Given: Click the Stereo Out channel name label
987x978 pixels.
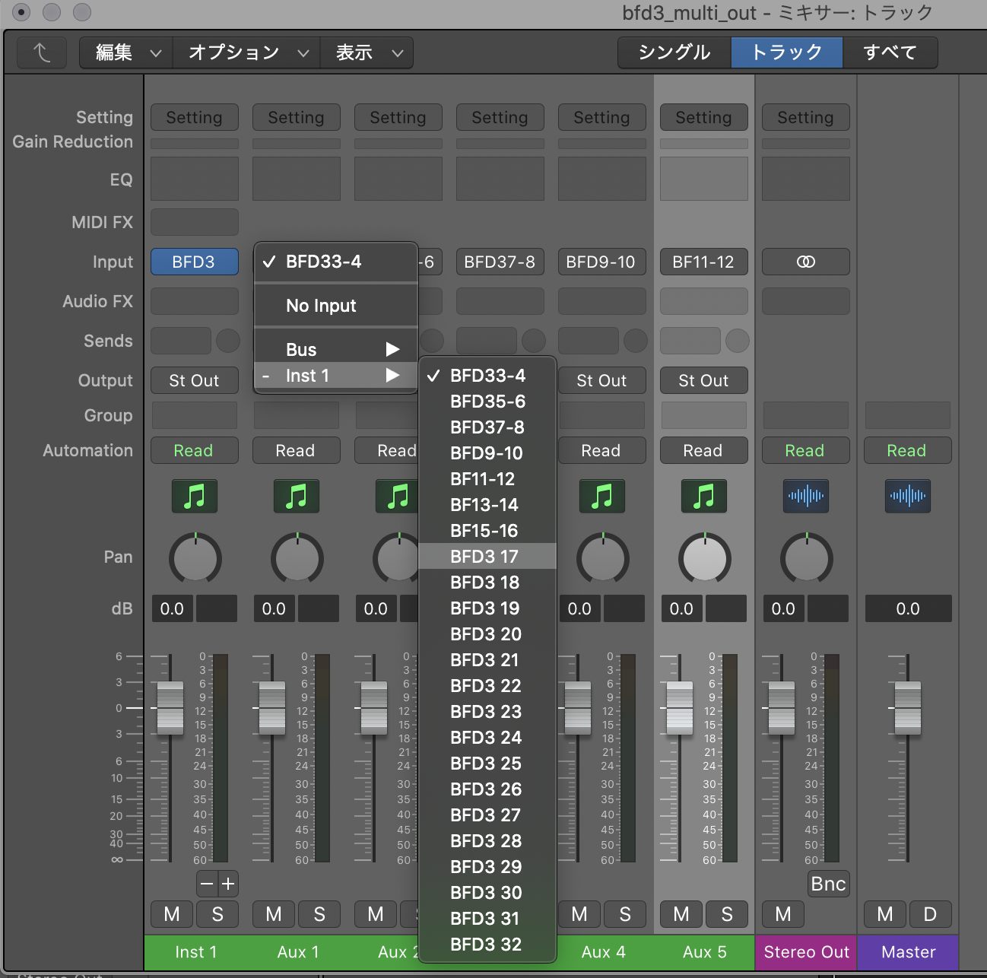Looking at the screenshot, I should [x=806, y=952].
